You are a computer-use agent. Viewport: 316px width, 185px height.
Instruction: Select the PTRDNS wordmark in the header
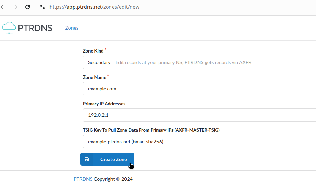pos(35,28)
